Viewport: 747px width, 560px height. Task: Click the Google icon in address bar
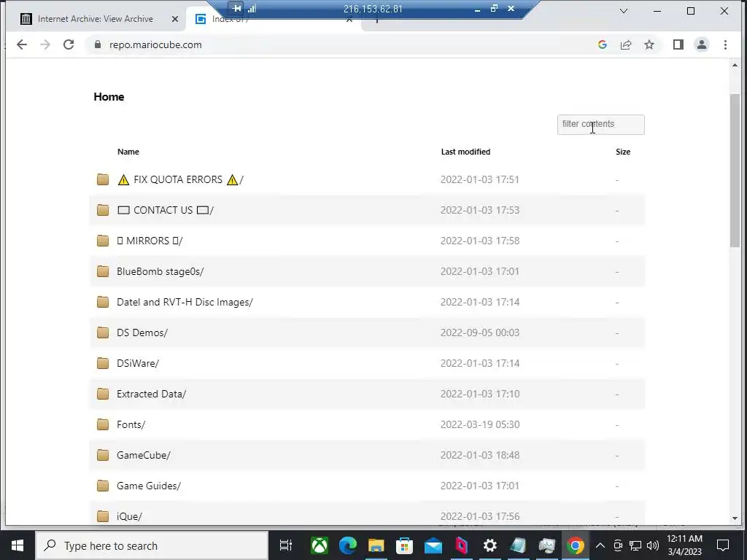(x=602, y=44)
